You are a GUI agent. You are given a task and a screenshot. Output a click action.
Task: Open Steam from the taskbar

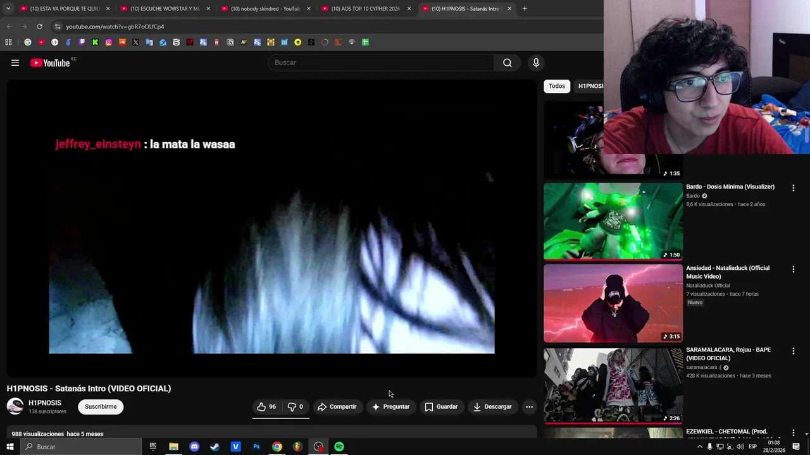[215, 447]
